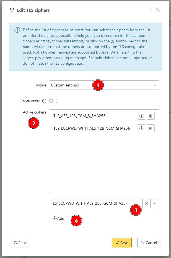Close the Edit TLS ciphers dialog

(158, 10)
